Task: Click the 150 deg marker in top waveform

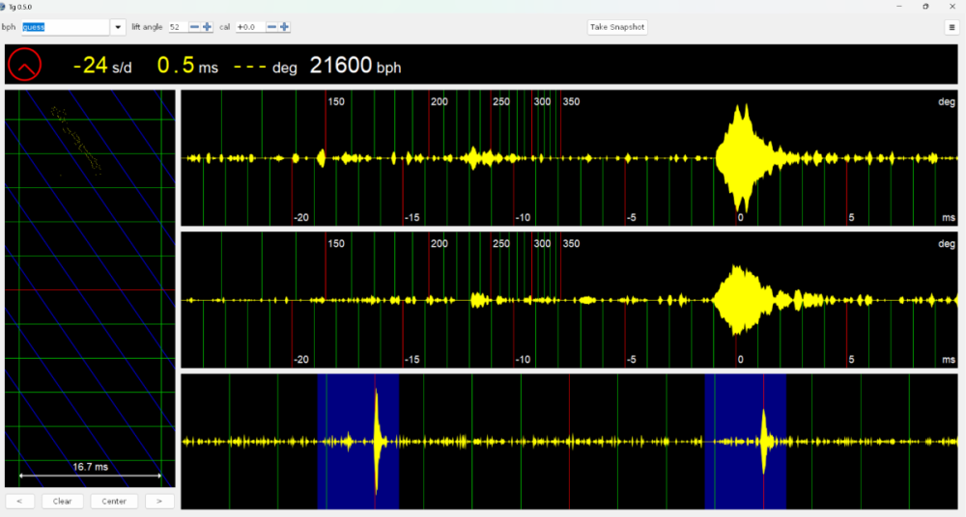Action: pyautogui.click(x=336, y=101)
